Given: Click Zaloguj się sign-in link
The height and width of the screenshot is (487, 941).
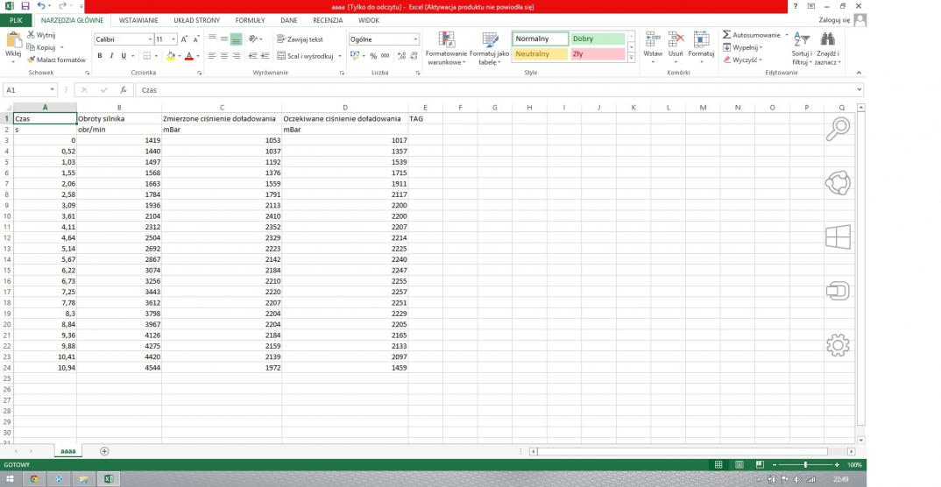Looking at the screenshot, I should pyautogui.click(x=834, y=20).
